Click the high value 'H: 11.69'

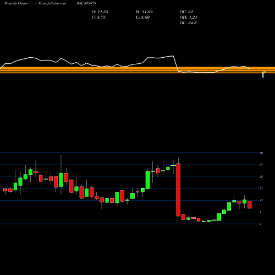point(144,12)
